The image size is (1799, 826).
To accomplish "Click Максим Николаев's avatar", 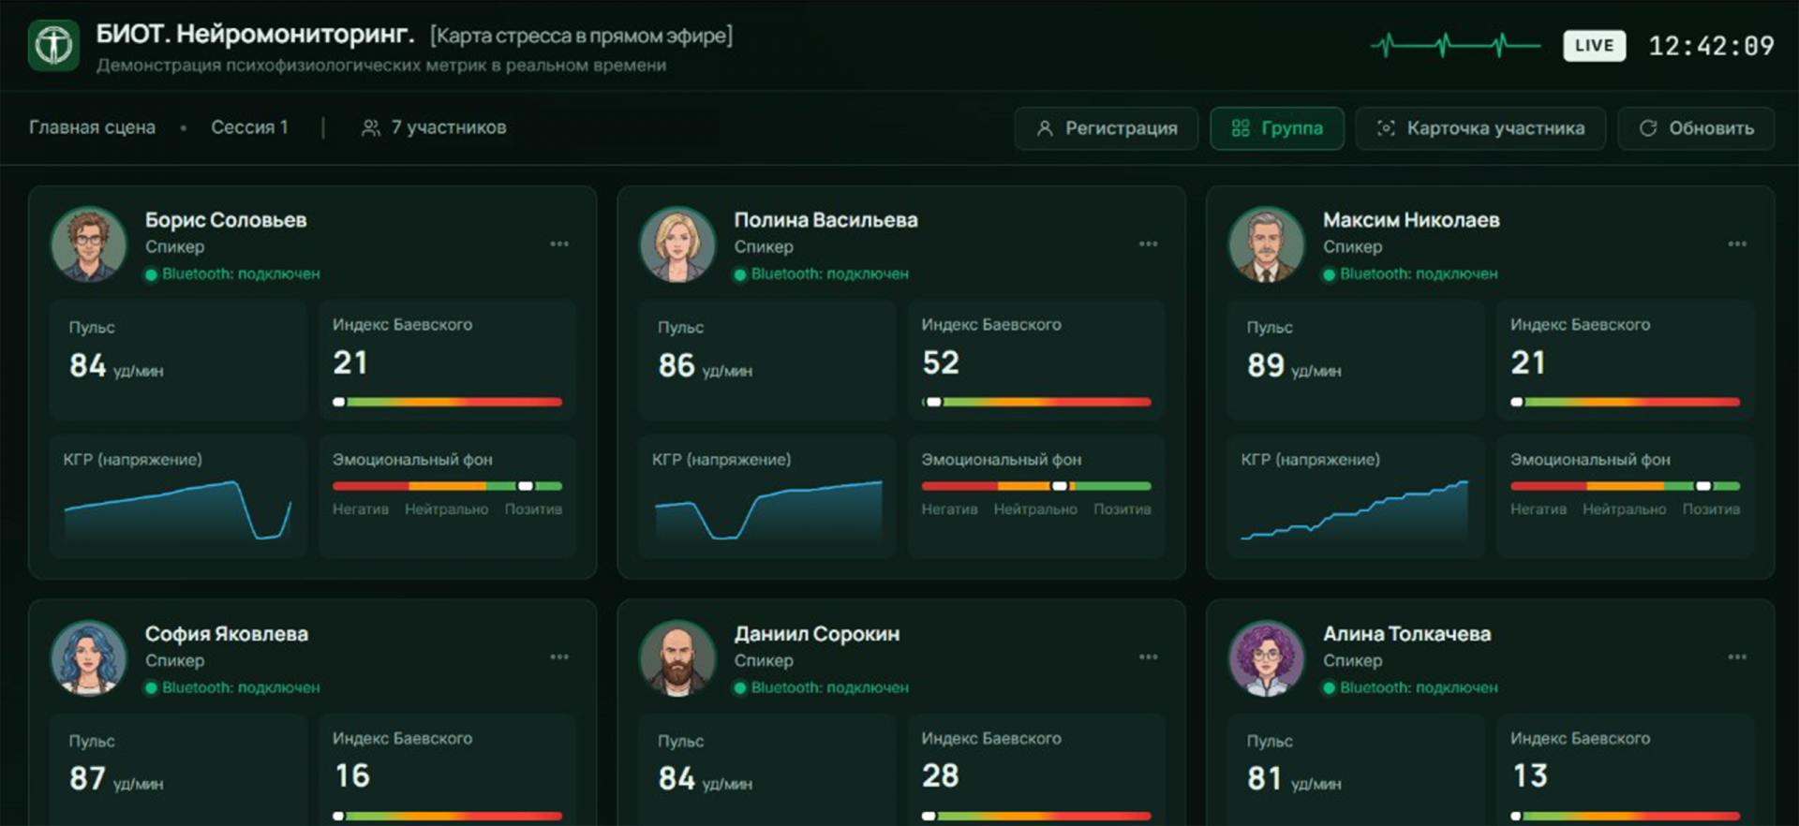I will 1267,244.
